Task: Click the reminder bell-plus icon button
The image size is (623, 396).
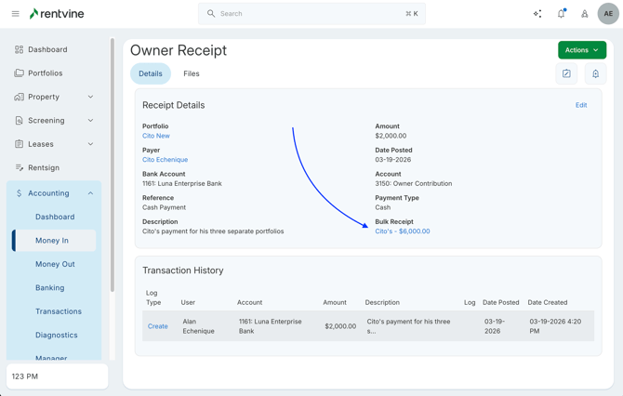Action: tap(595, 73)
